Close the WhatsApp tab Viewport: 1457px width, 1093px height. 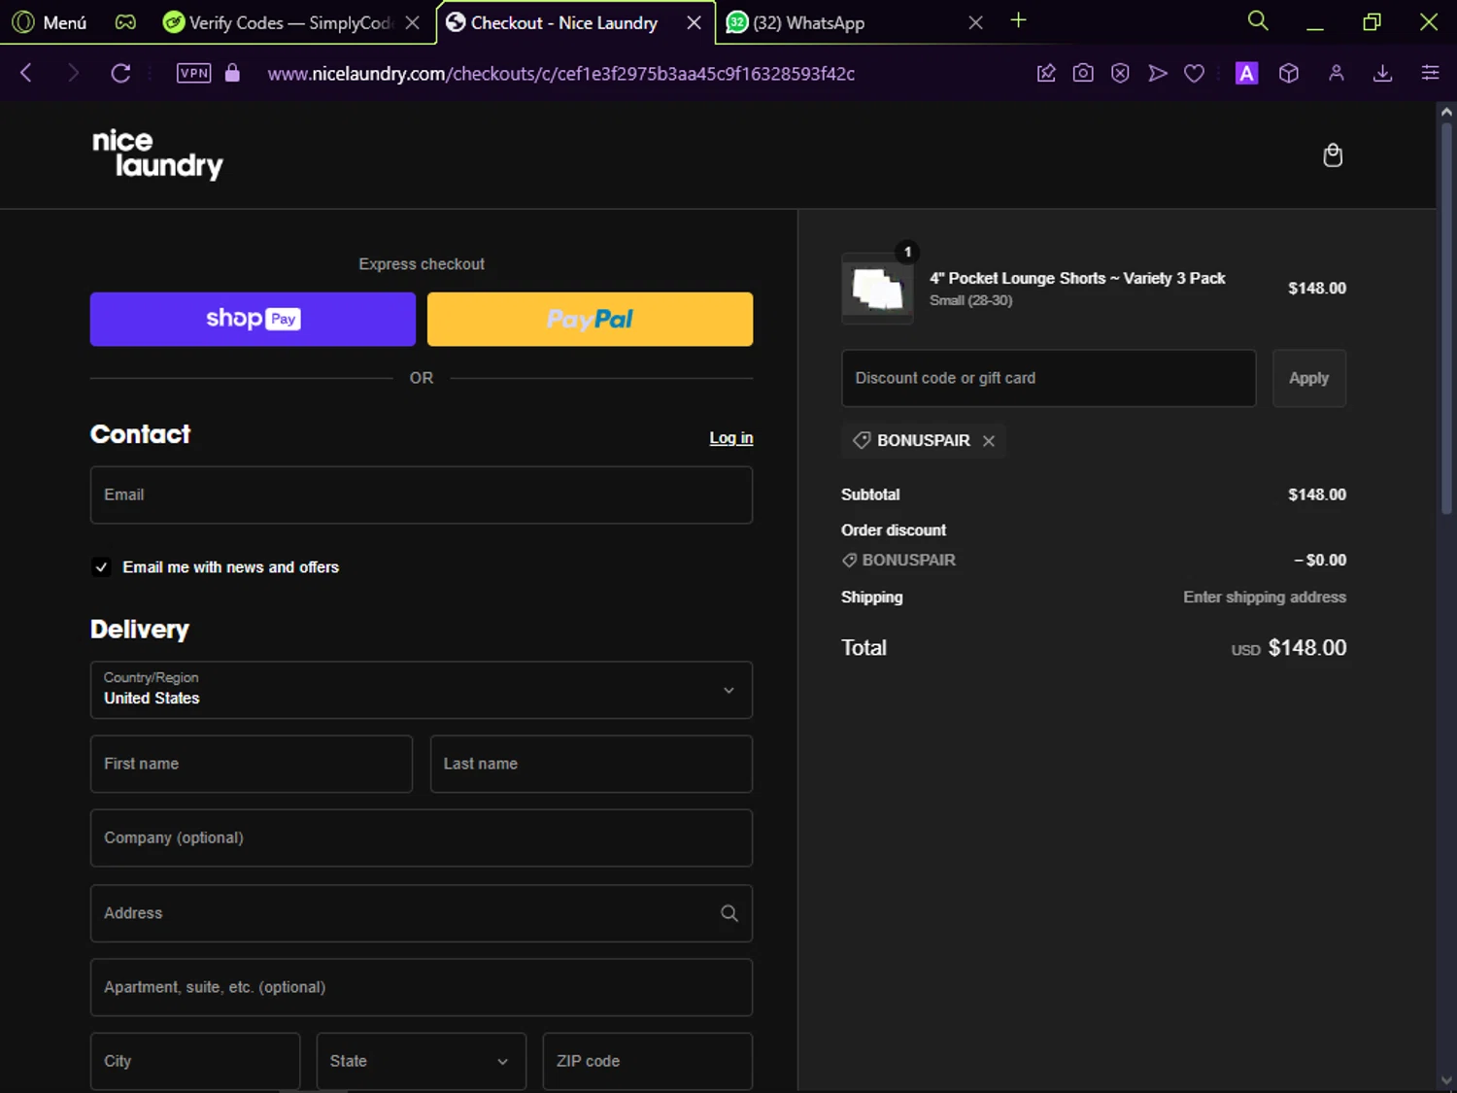[975, 22]
